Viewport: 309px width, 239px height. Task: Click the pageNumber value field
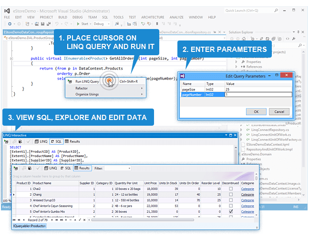point(257,95)
